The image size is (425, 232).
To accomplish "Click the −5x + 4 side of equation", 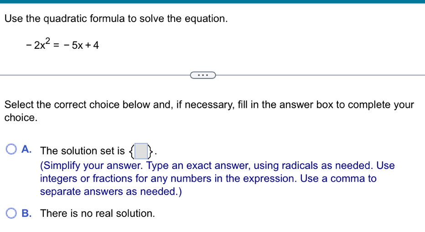I will (x=81, y=45).
